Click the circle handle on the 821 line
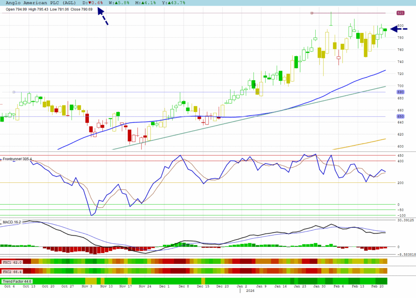 [x=312, y=13]
